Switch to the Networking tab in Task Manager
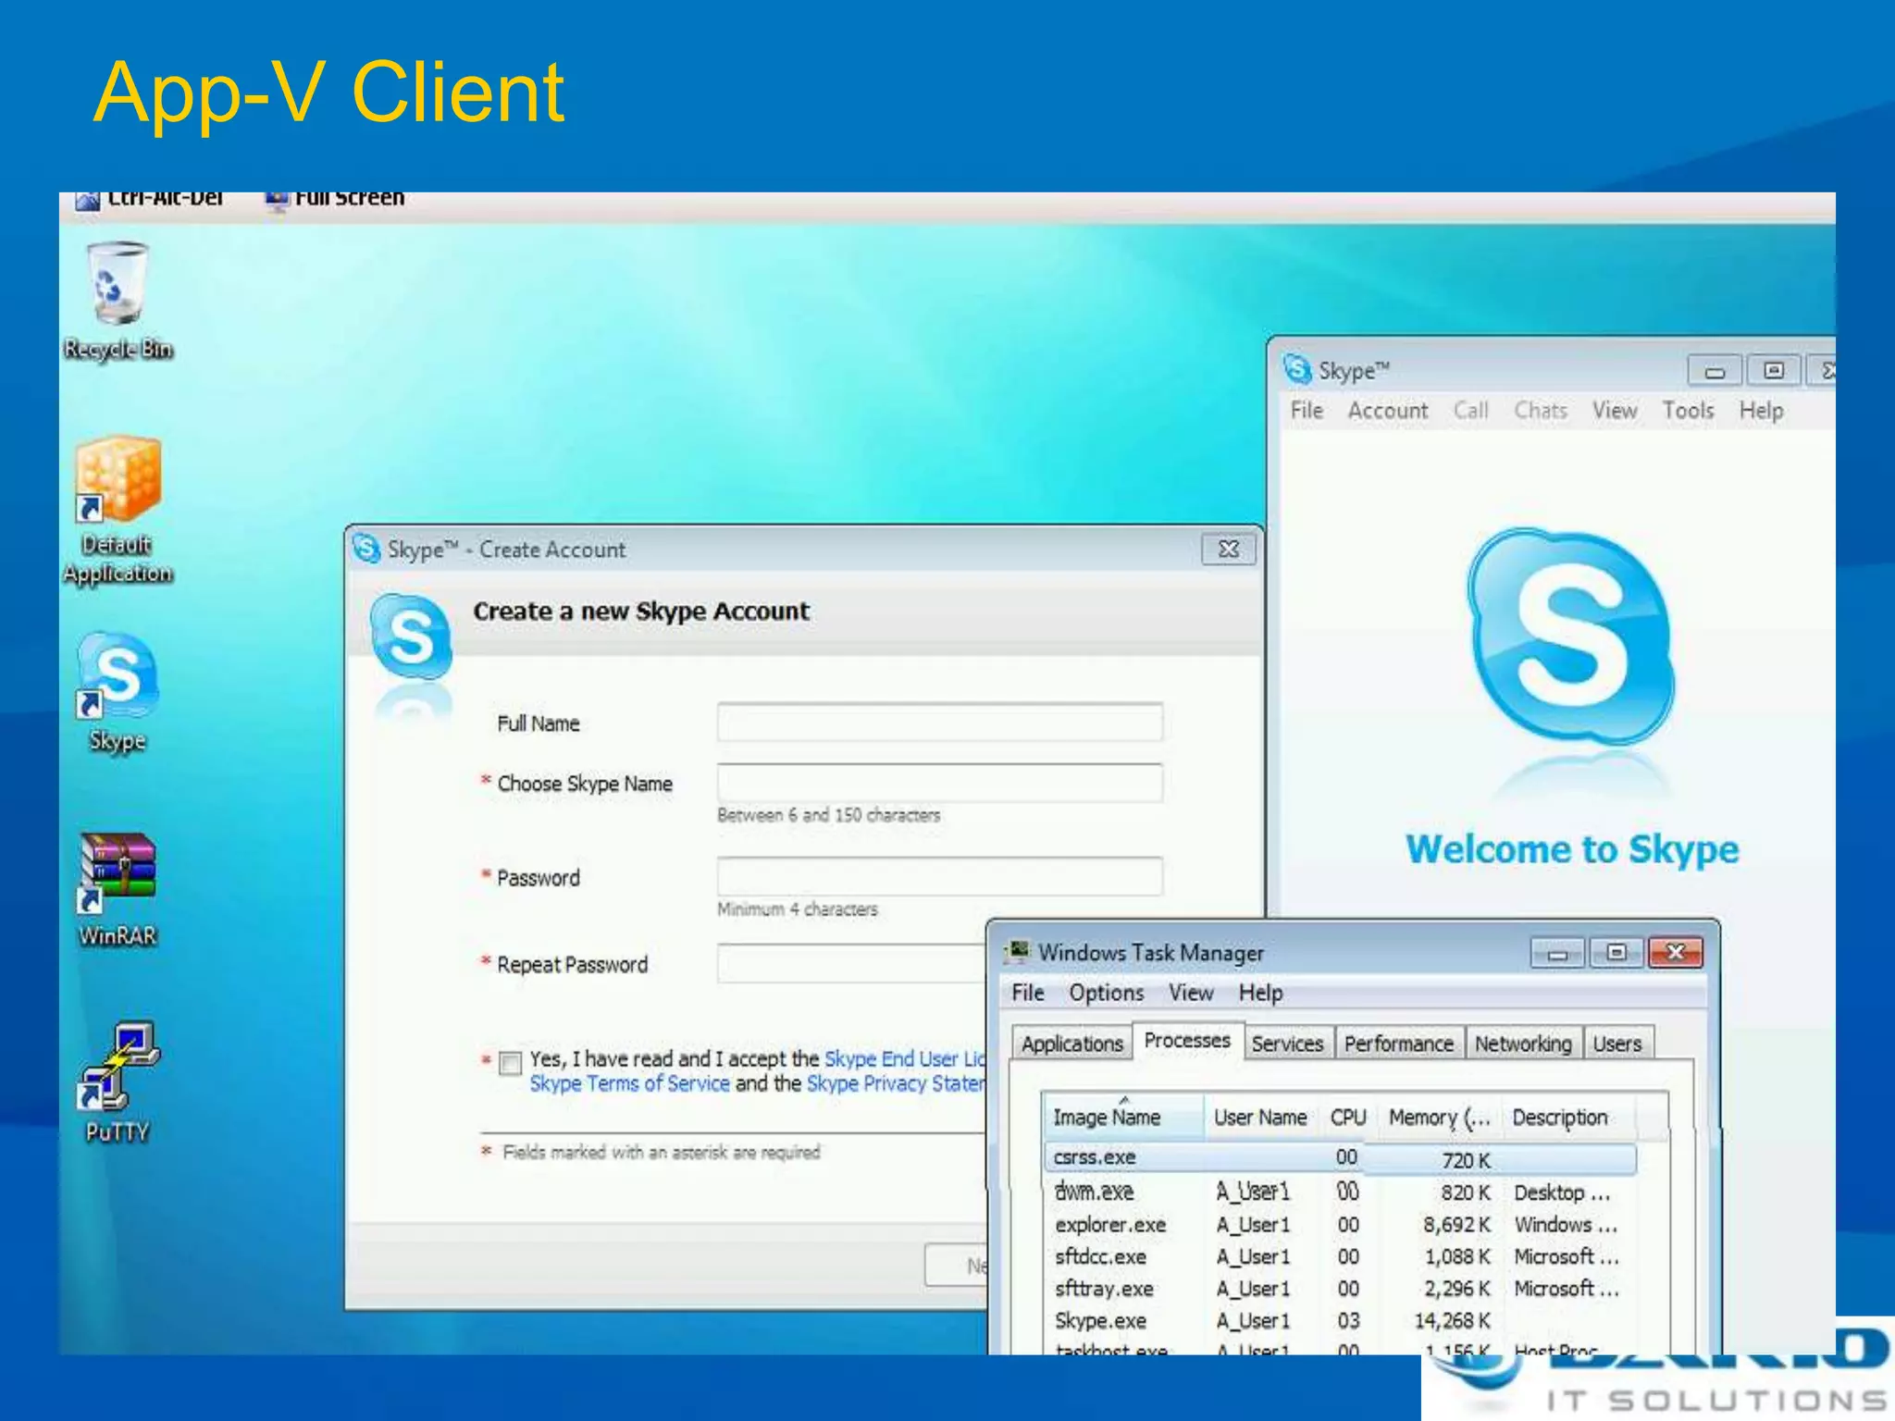This screenshot has height=1421, width=1895. [1523, 1044]
